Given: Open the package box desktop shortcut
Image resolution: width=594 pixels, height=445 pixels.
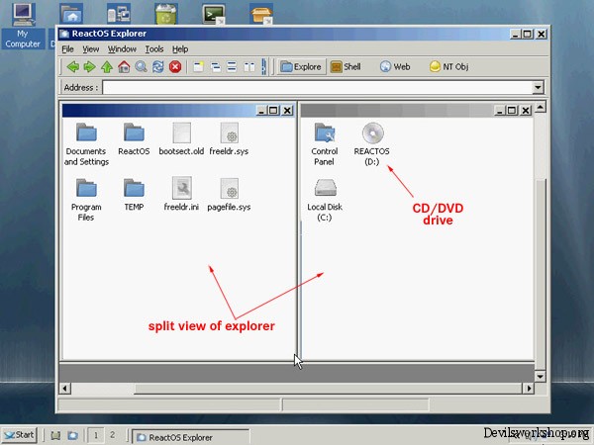Looking at the screenshot, I should point(261,15).
